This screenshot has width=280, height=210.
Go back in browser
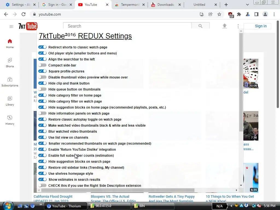(6, 14)
